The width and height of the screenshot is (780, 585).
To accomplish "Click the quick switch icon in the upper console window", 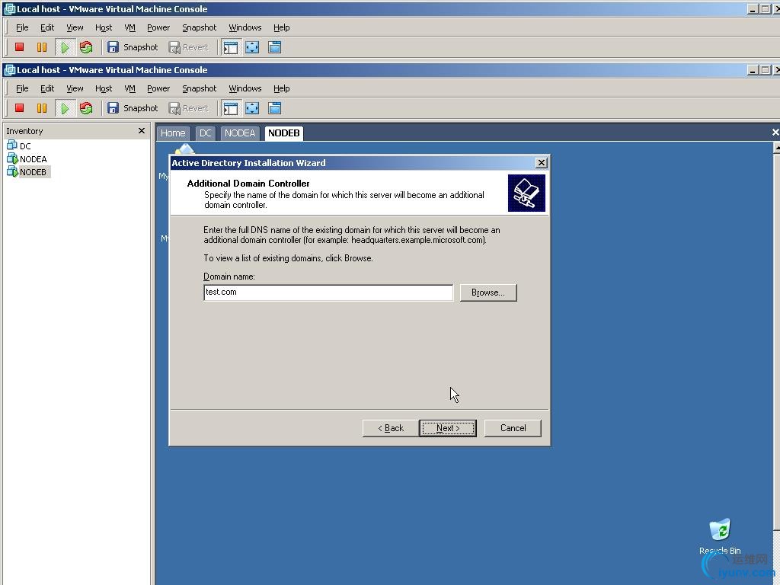I will (274, 47).
